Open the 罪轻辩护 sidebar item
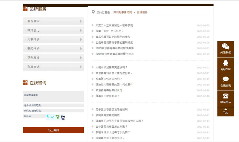This screenshot has width=239, height=142. (53, 48)
